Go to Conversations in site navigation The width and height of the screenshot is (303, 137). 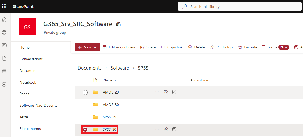pos(31,59)
